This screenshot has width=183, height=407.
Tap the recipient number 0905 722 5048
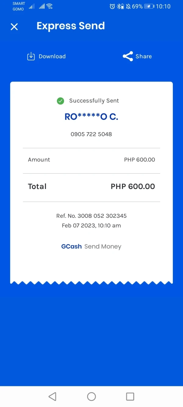tap(91, 134)
